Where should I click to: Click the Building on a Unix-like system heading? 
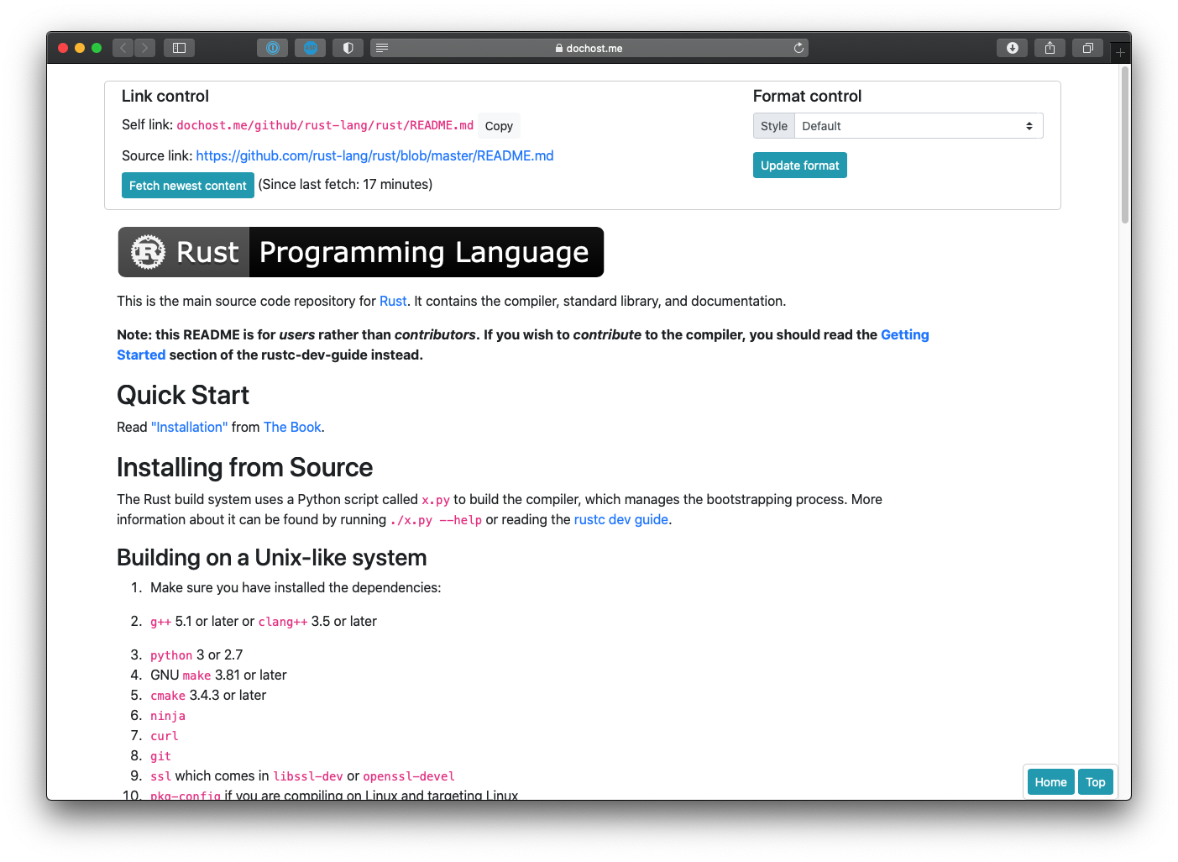[271, 558]
